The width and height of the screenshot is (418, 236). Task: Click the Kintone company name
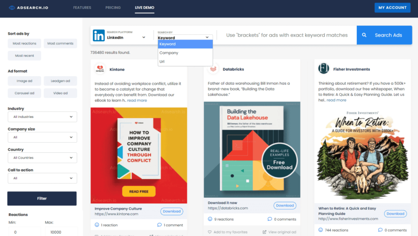click(117, 69)
